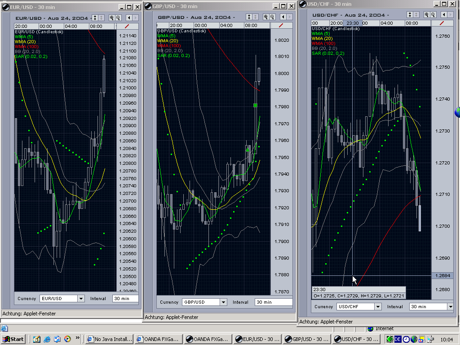Launch Windows Media Player from quick launch
This screenshot has height=345, width=460.
point(67,339)
